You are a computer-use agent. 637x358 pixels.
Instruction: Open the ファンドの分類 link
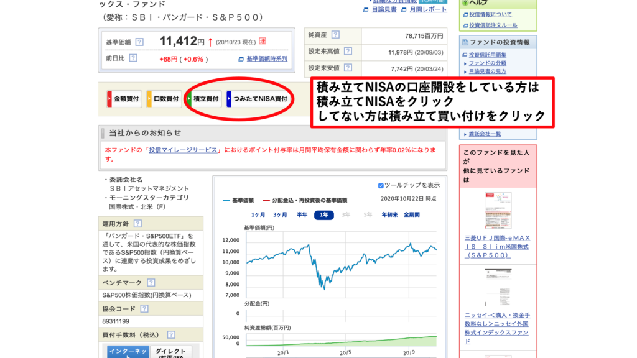(x=488, y=63)
